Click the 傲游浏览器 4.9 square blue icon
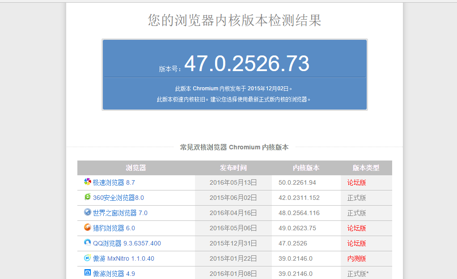Image resolution: width=457 pixels, height=279 pixels. tap(88, 273)
